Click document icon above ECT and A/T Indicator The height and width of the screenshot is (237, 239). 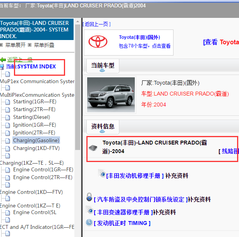tap(8, 220)
